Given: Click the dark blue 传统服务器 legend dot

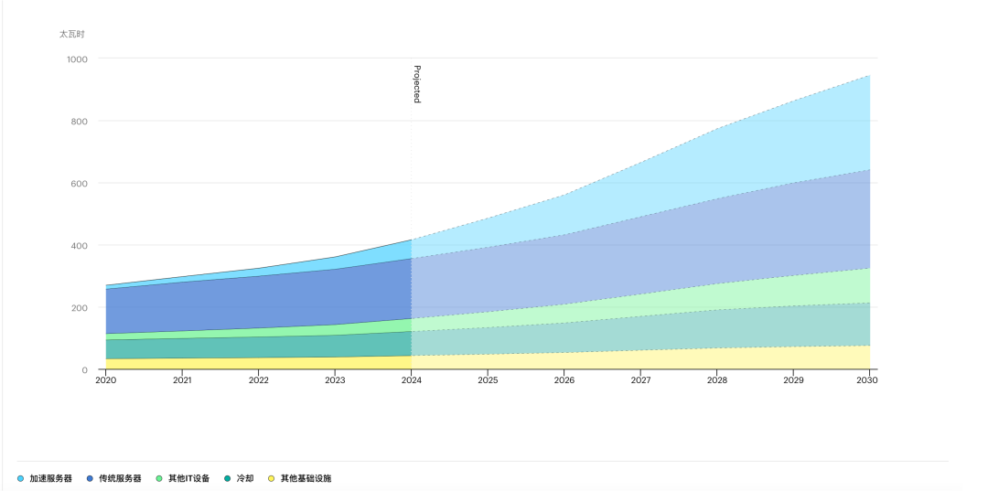Looking at the screenshot, I should (91, 478).
